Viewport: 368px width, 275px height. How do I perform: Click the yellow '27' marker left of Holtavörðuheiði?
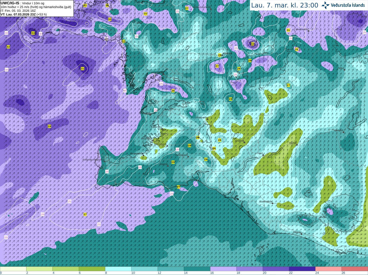click(x=187, y=8)
